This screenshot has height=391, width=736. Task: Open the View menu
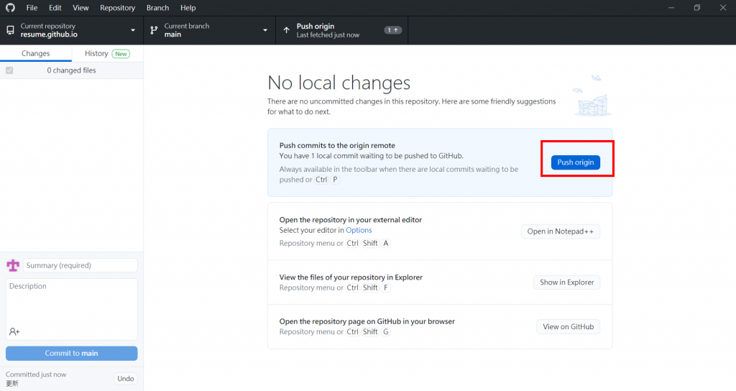click(x=80, y=8)
